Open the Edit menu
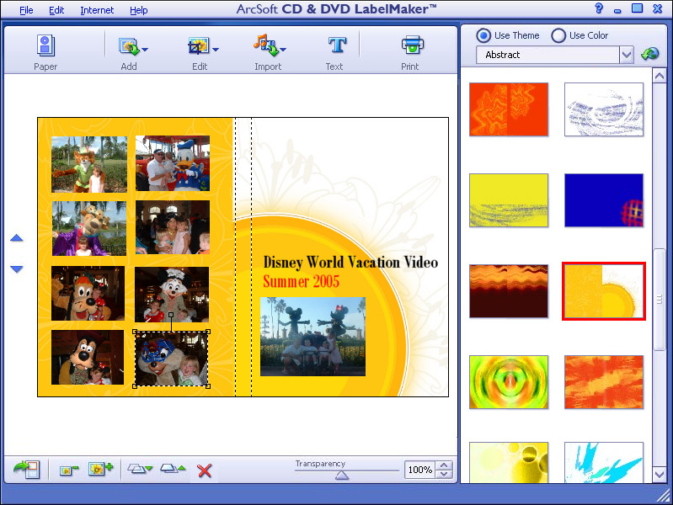Viewport: 673px width, 505px height. point(56,10)
